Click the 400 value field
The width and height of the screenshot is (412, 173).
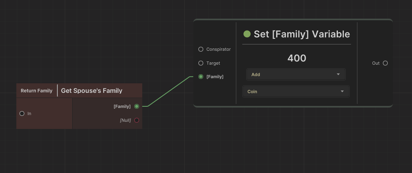click(x=297, y=58)
